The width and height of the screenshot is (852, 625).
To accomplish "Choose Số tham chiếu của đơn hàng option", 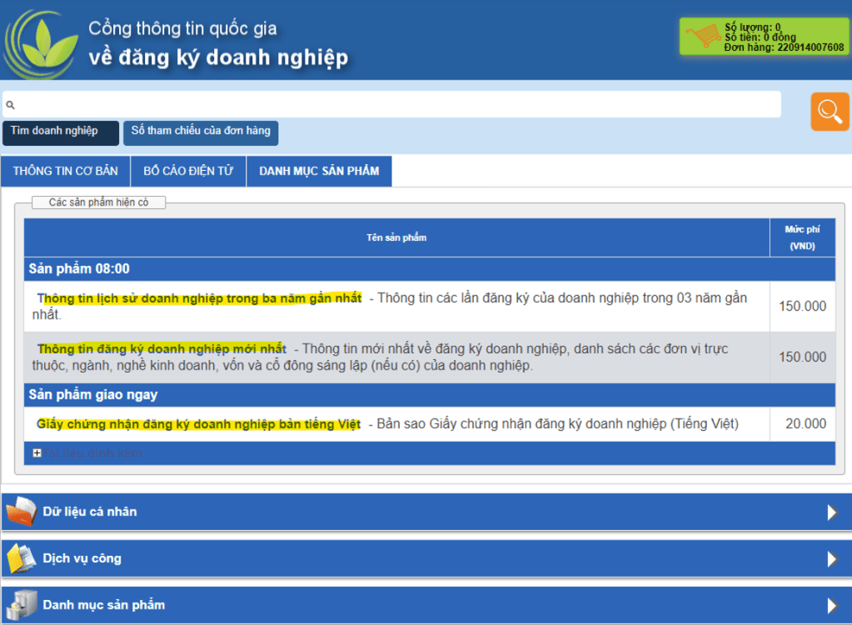I will 201,132.
